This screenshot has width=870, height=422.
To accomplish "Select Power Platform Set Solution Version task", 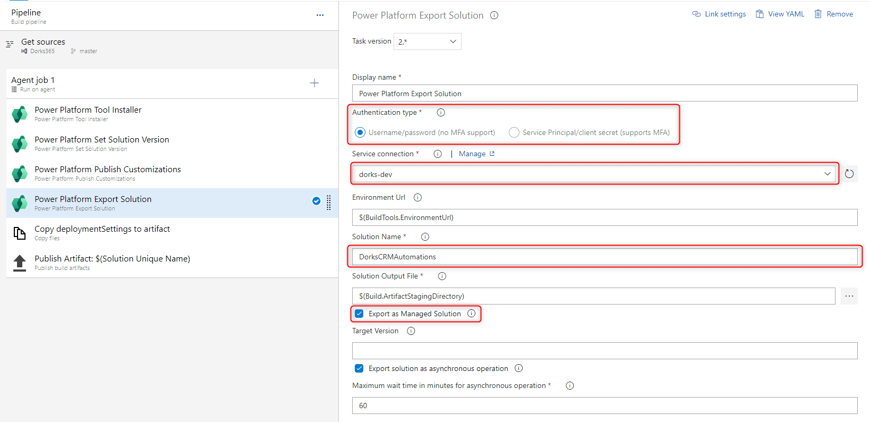I will 172,144.
